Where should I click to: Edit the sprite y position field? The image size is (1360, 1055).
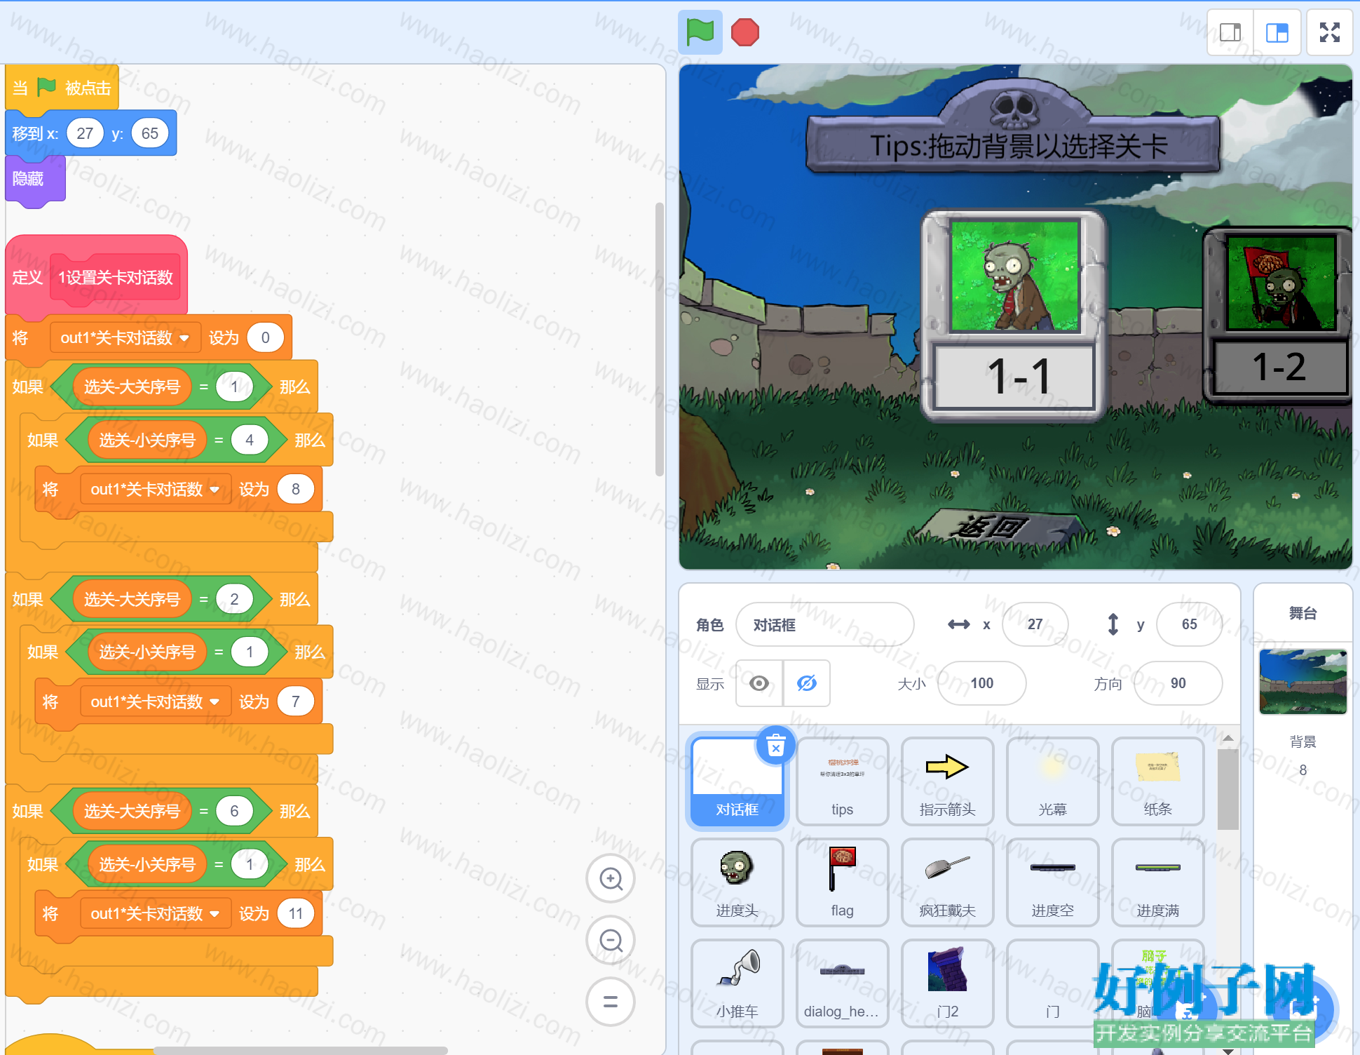click(1190, 624)
